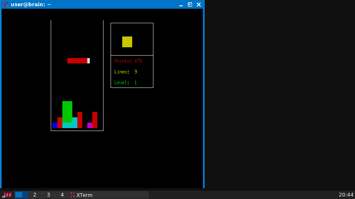Open the JWM start menu icon

point(7,195)
